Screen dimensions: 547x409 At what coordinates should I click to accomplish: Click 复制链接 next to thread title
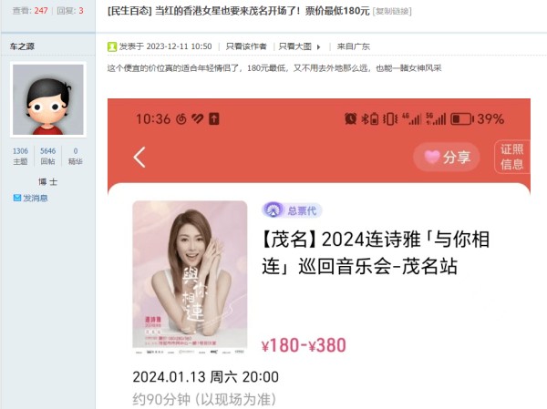point(392,12)
